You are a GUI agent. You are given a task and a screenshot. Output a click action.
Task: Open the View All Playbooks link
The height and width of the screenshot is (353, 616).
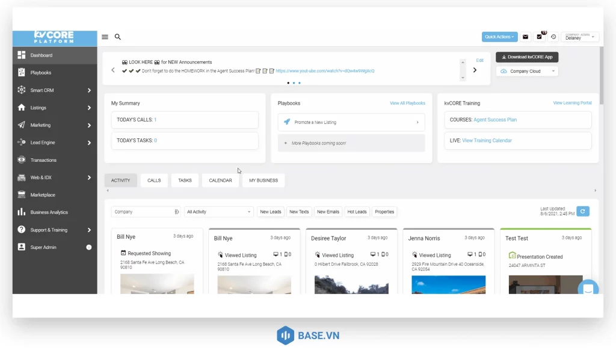(407, 103)
